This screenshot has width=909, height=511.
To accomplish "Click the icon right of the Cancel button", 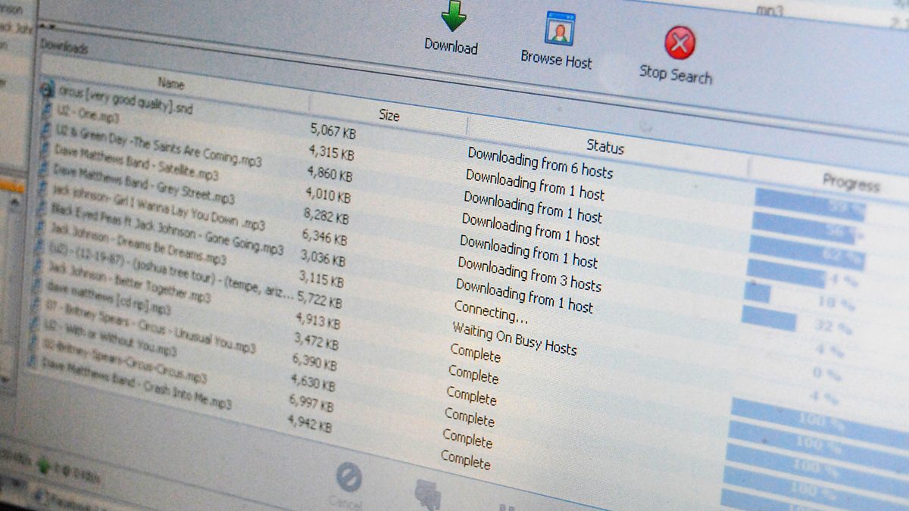I will click(x=428, y=494).
